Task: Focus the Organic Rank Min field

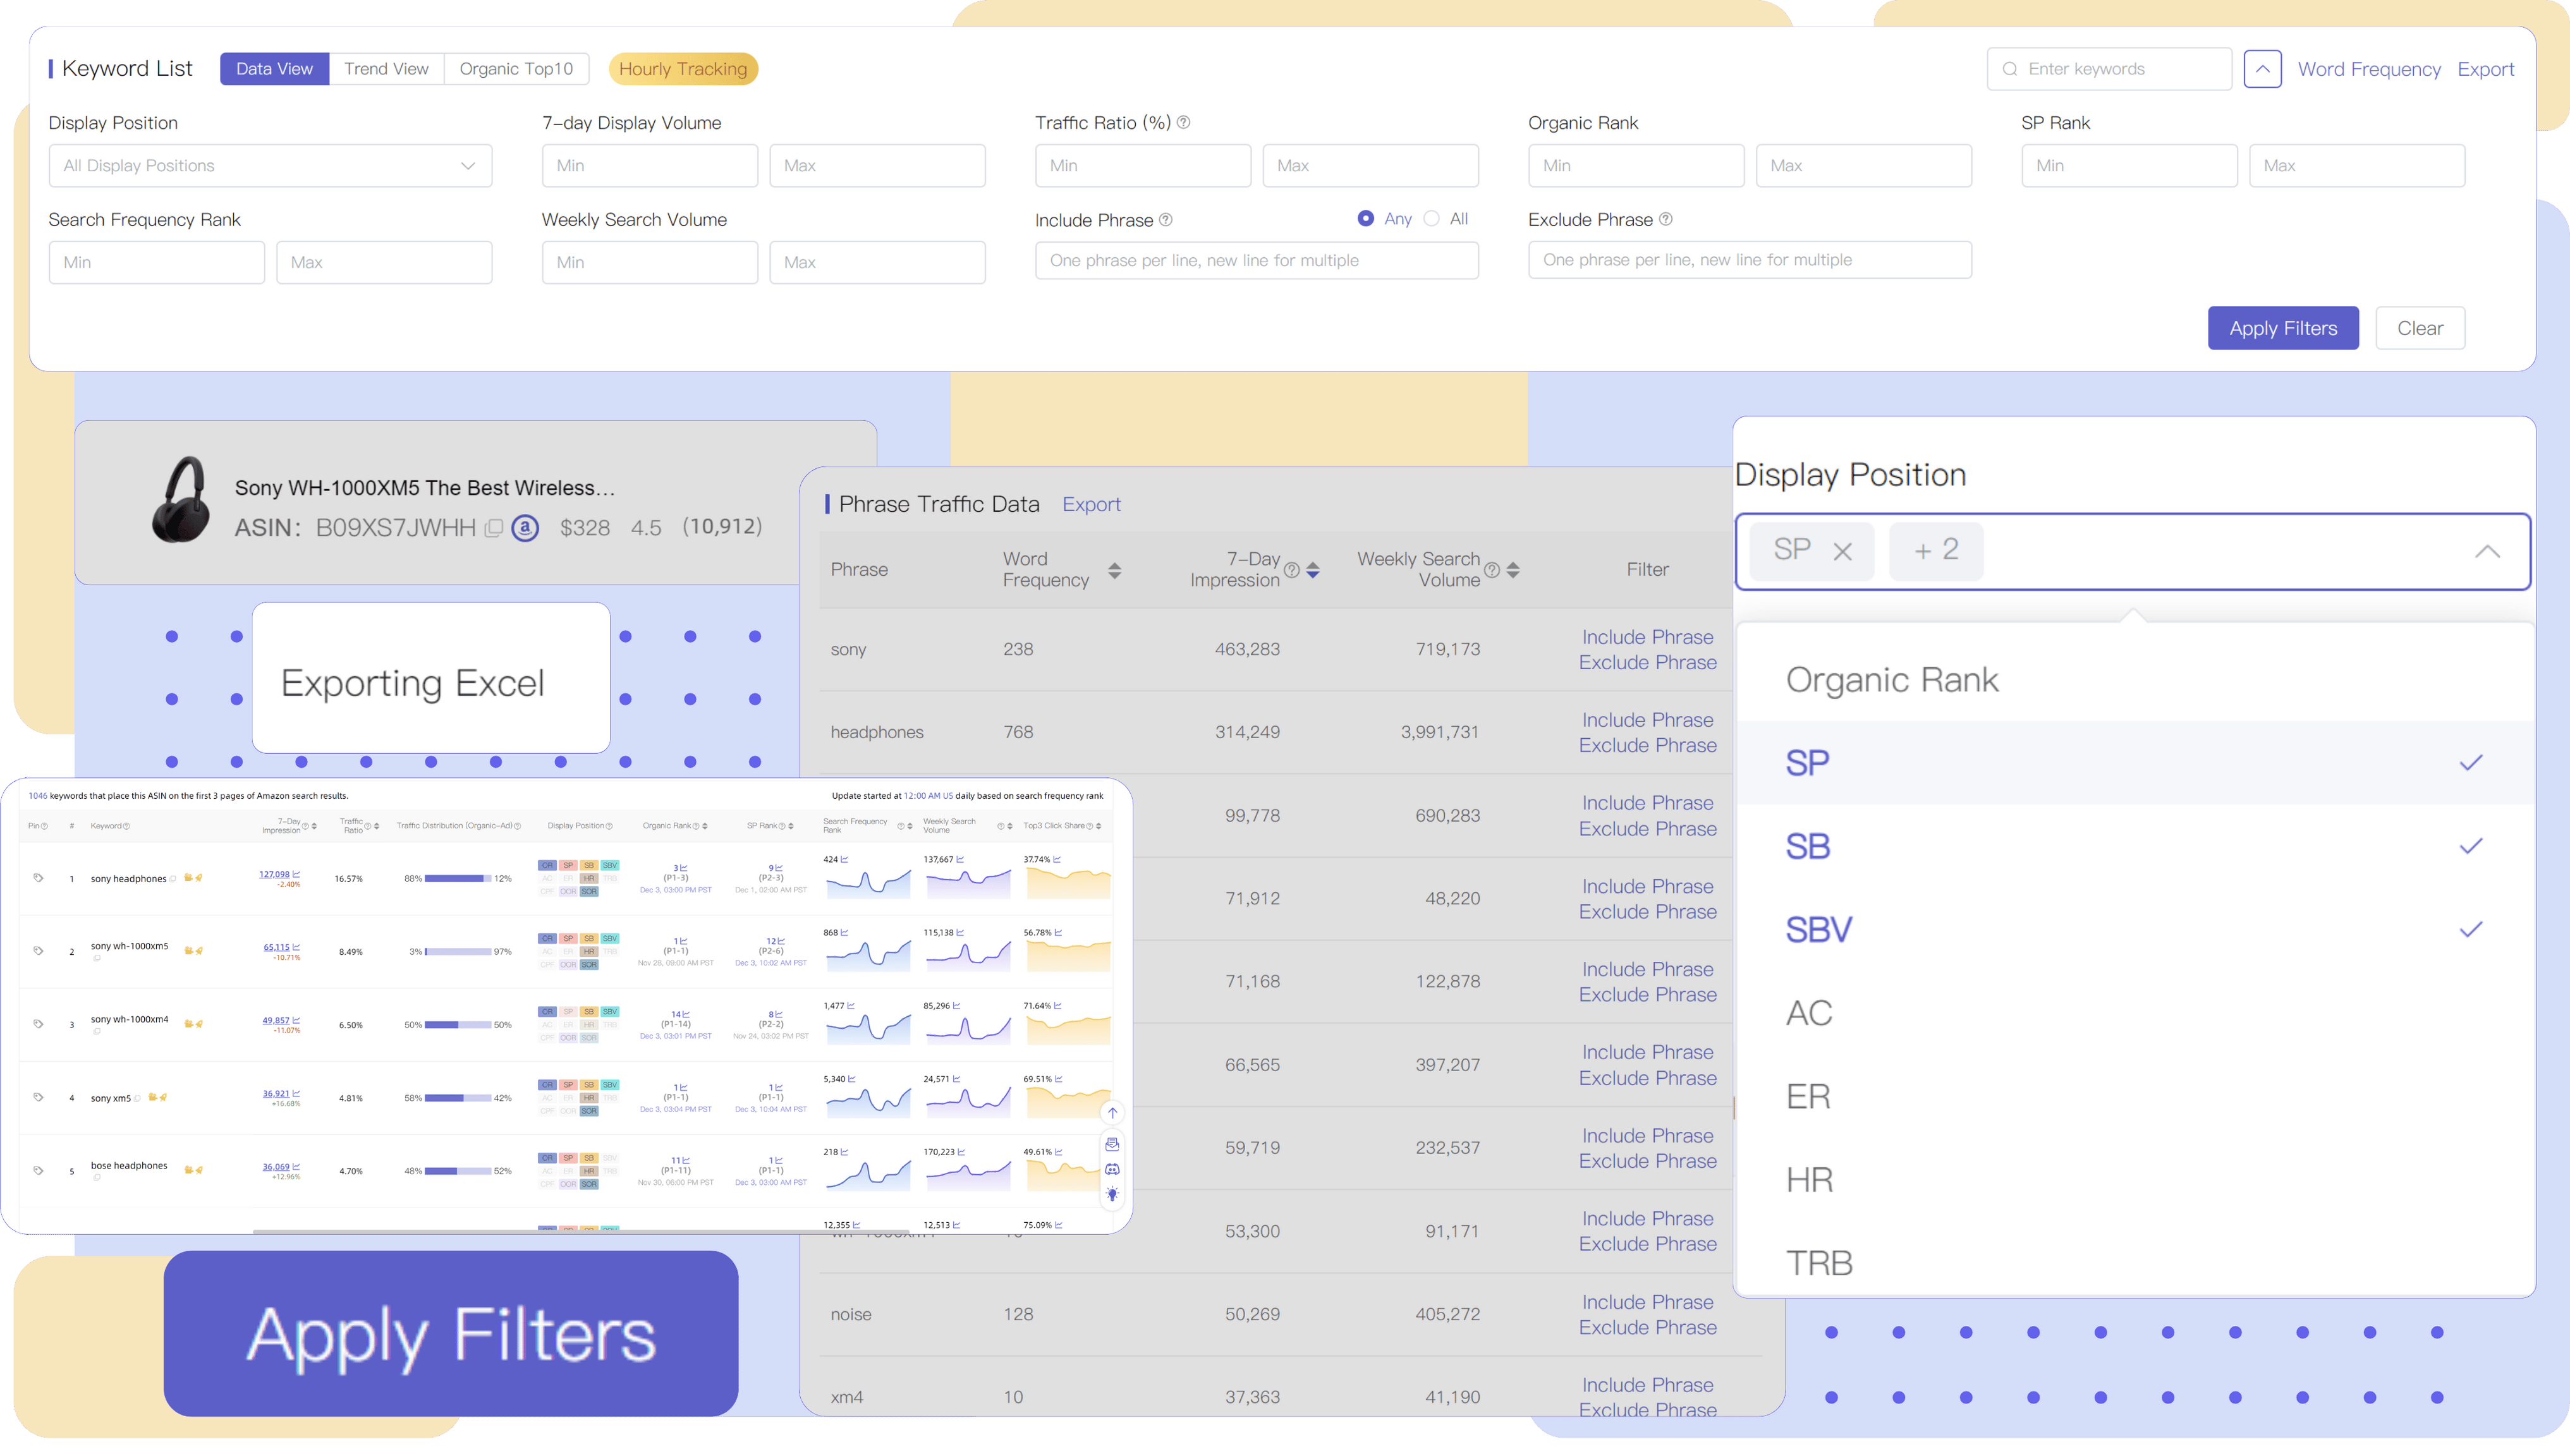Action: [1636, 165]
